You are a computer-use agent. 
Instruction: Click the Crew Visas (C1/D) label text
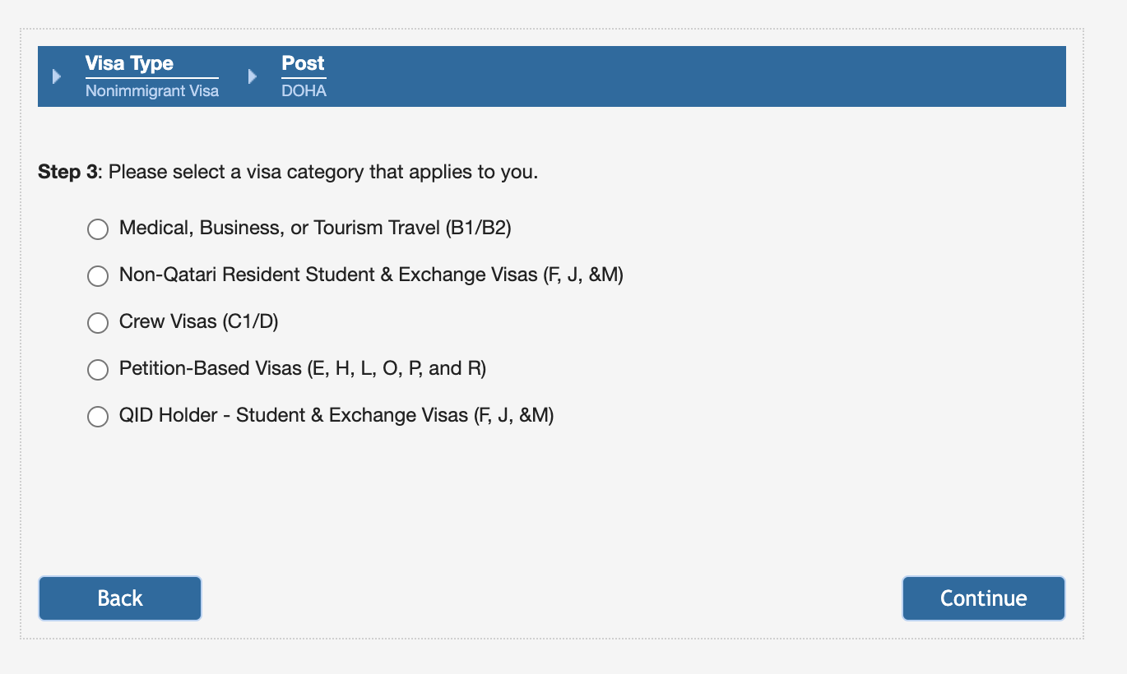tap(199, 321)
